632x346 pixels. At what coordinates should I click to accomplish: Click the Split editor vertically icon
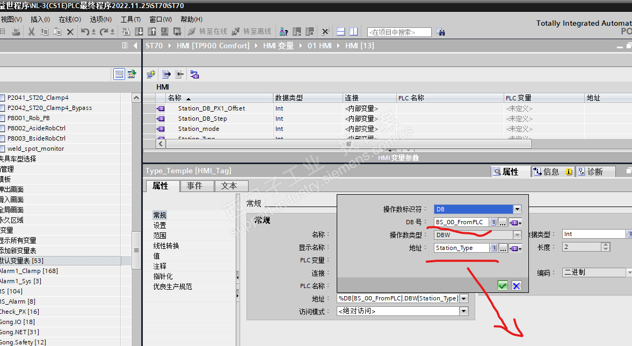[x=353, y=32]
